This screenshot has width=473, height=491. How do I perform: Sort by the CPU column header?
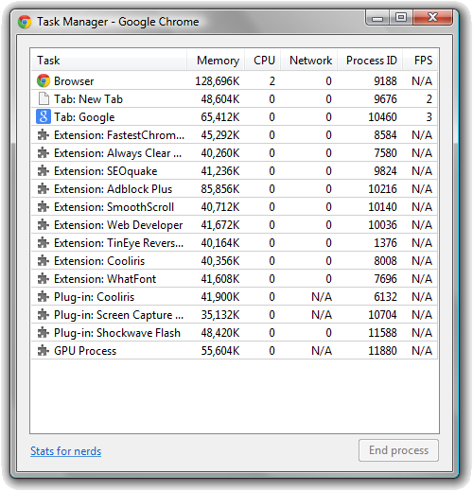(x=263, y=60)
